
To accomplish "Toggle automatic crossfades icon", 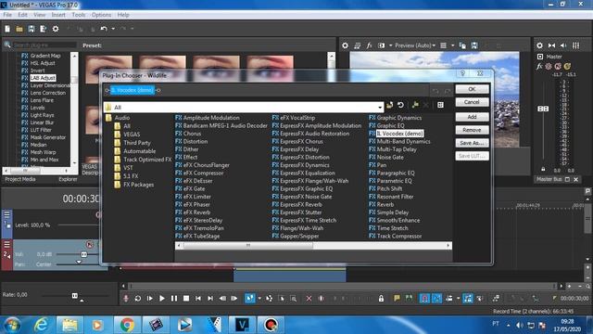I will point(436,299).
